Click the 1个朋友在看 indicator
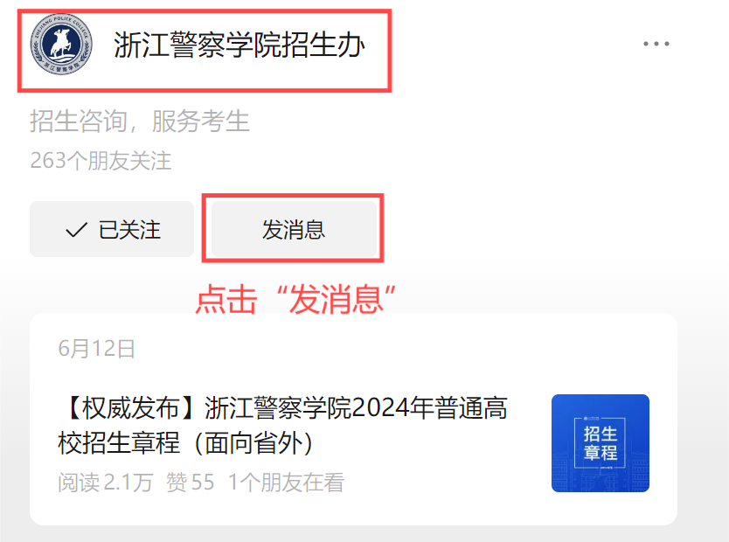The width and height of the screenshot is (729, 542). [x=287, y=482]
